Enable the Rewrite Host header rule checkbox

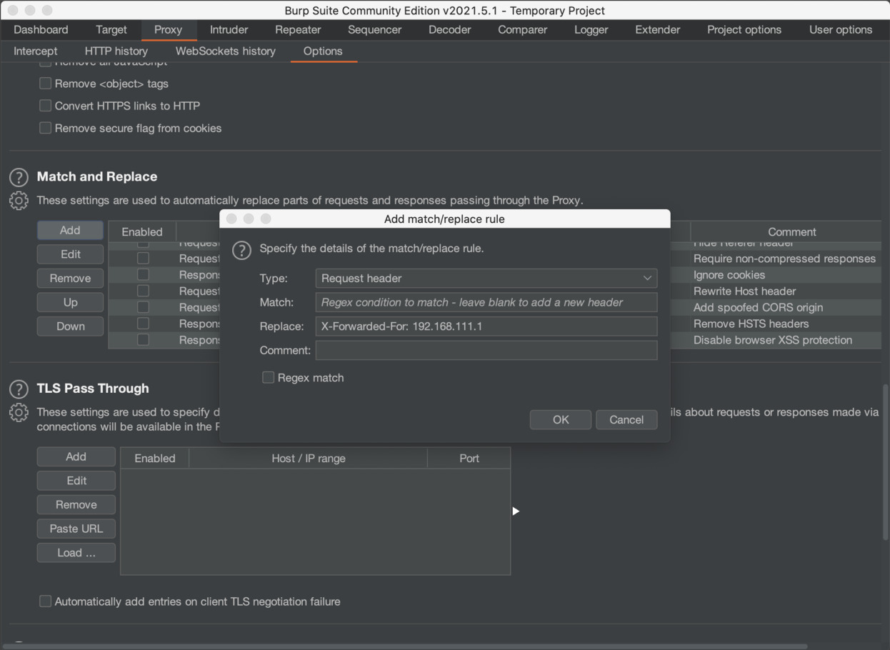tap(143, 291)
